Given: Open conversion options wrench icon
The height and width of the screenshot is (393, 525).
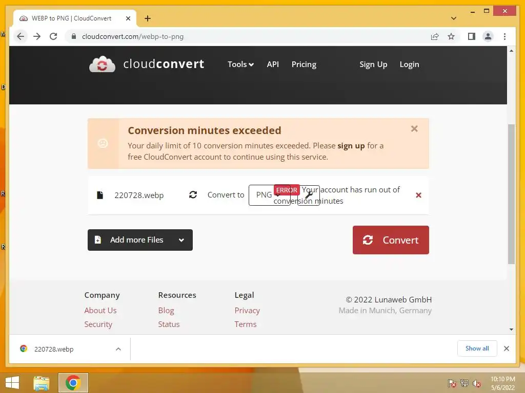Looking at the screenshot, I should coord(308,195).
